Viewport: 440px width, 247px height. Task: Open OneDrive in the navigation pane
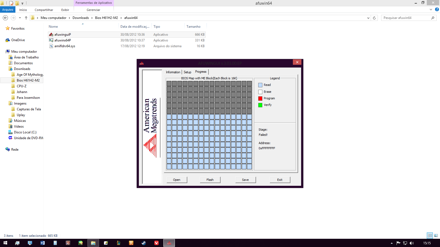coord(18,40)
